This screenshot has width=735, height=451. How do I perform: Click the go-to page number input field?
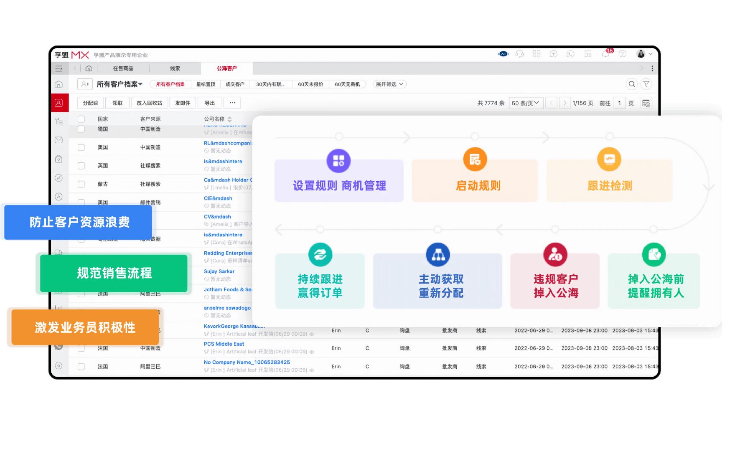pyautogui.click(x=619, y=103)
